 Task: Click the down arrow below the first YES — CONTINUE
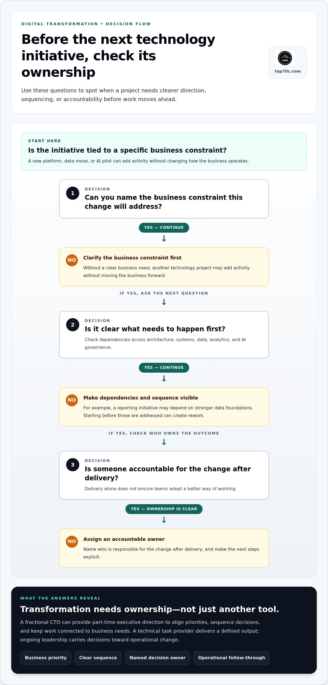point(164,239)
